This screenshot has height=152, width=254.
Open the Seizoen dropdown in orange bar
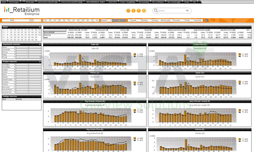pyautogui.click(x=106, y=21)
